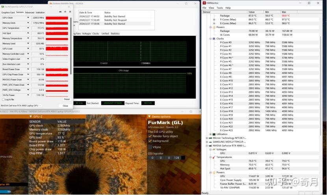
Task: Open the GPU-Z hamburger menu icon
Action: tap(70, 12)
